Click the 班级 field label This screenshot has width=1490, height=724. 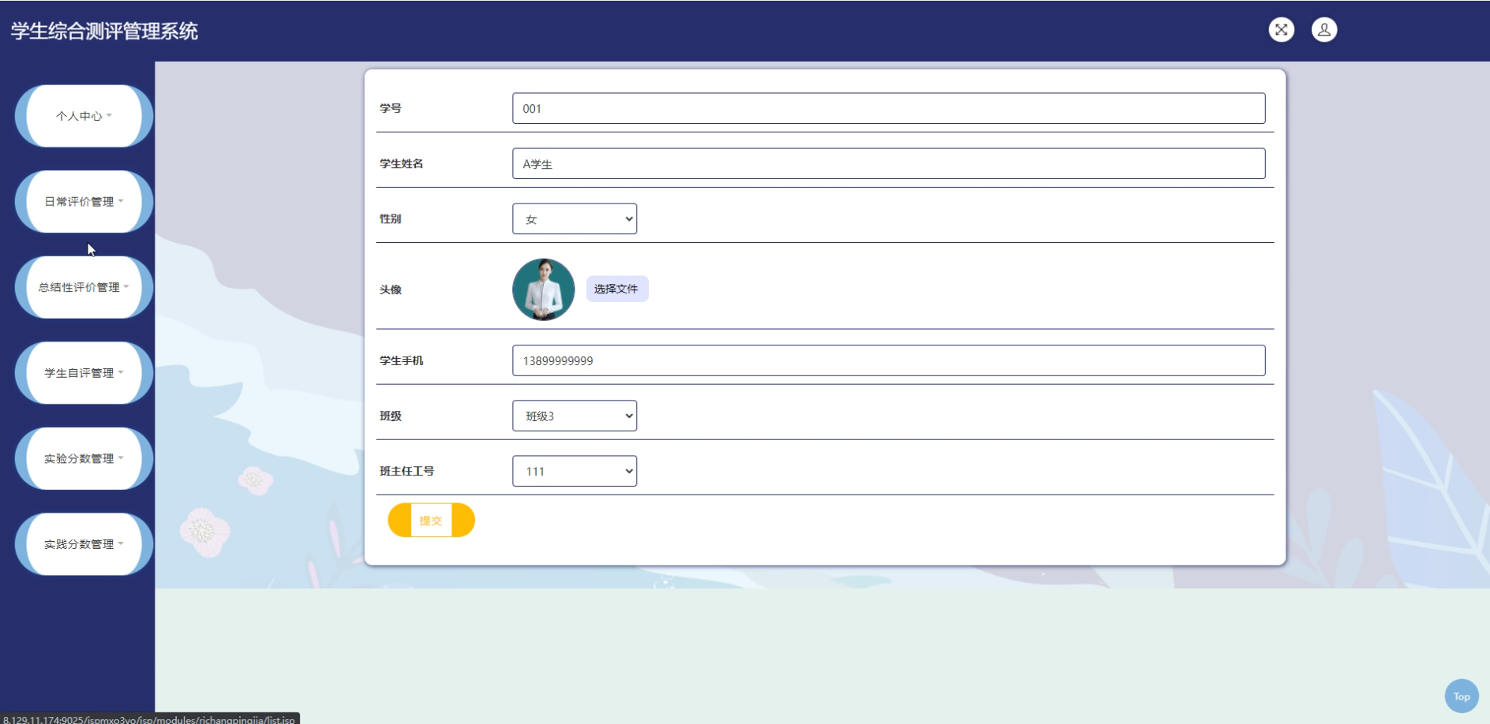pyautogui.click(x=391, y=416)
